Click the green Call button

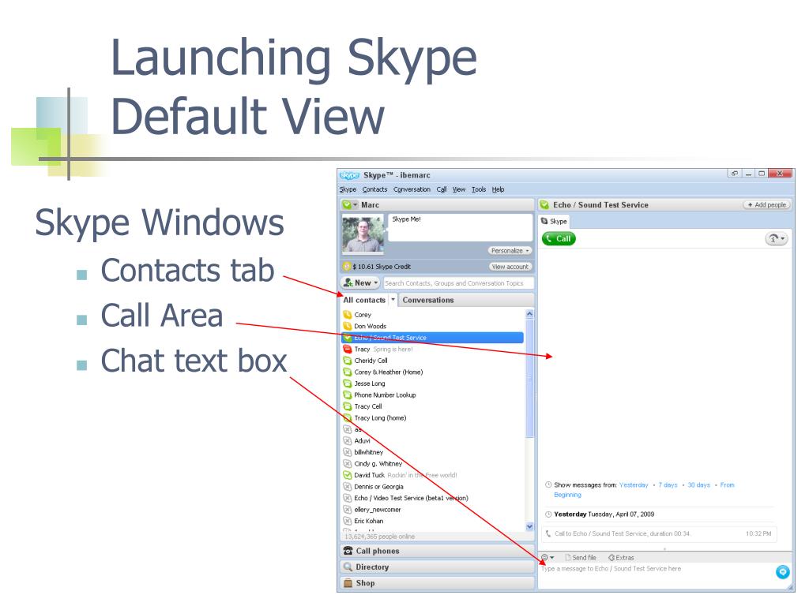559,238
